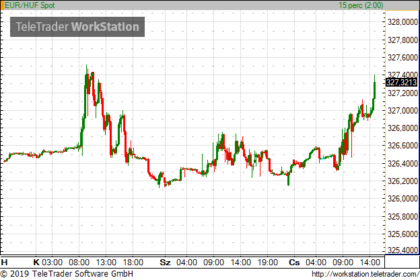Viewport: 420px width, 280px height.
Task: Click the 326,2000 price axis label
Action: [403, 181]
